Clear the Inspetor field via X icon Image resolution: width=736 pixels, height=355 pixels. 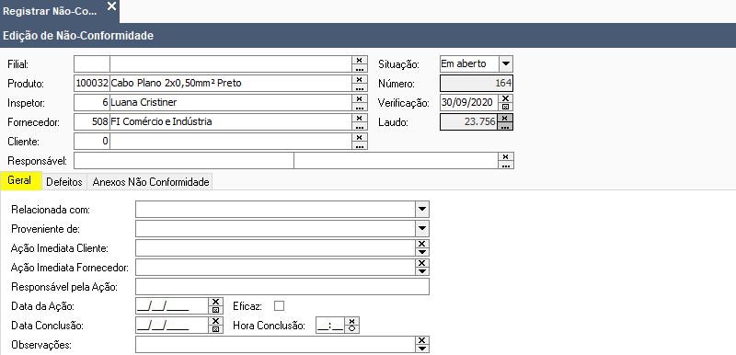coord(359,99)
